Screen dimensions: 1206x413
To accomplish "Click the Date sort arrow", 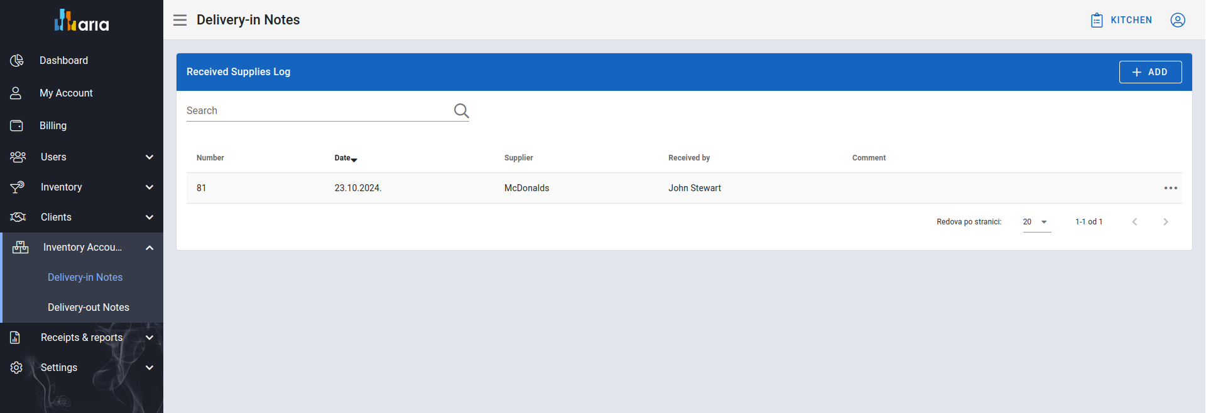I will tap(354, 160).
